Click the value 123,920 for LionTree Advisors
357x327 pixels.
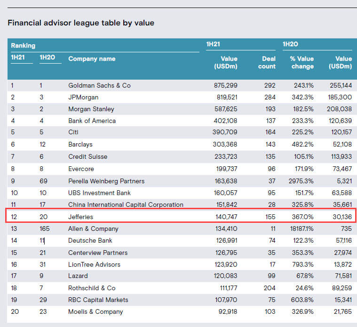226,264
